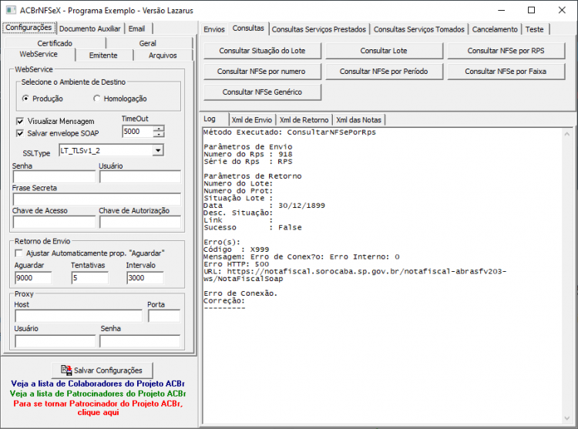Focus the TimeOut input field
The height and width of the screenshot is (429, 578).
point(137,132)
